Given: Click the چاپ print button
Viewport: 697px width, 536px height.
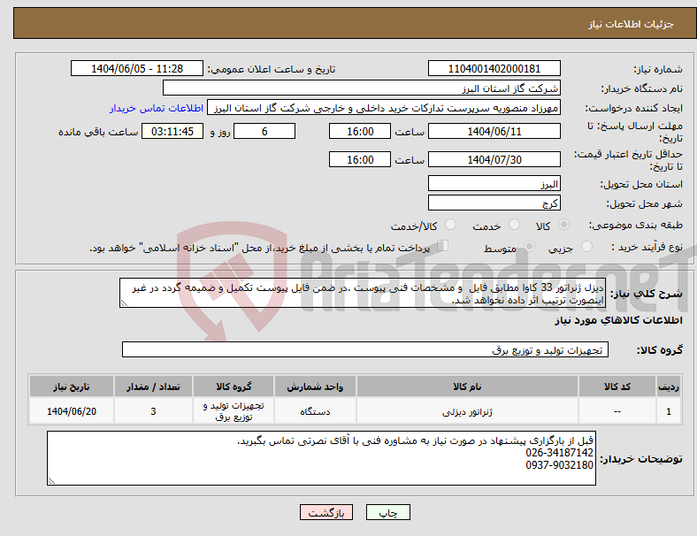Looking at the screenshot, I should point(388,512).
